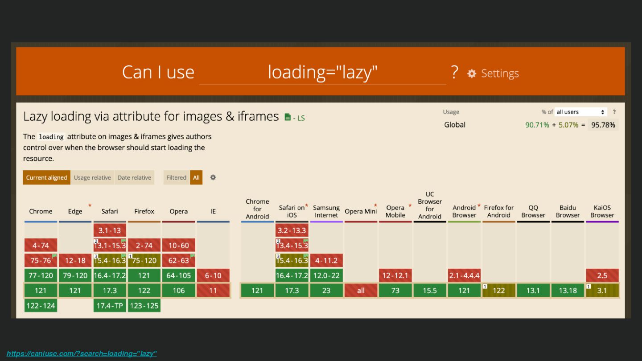
Task: Select Safari 17.4-TP version cell
Action: click(110, 305)
